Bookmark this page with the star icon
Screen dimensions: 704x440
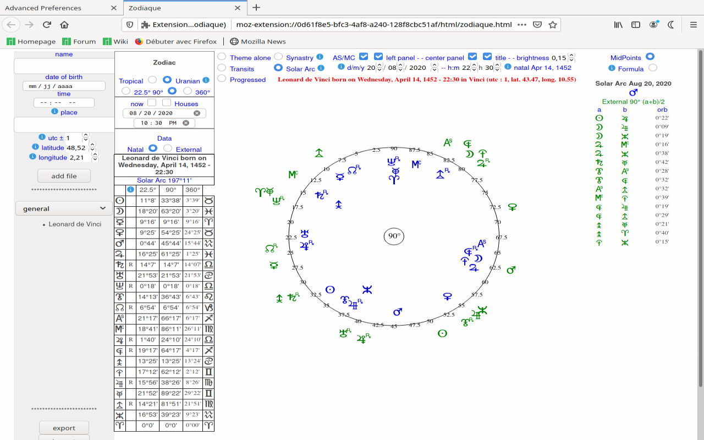[553, 25]
